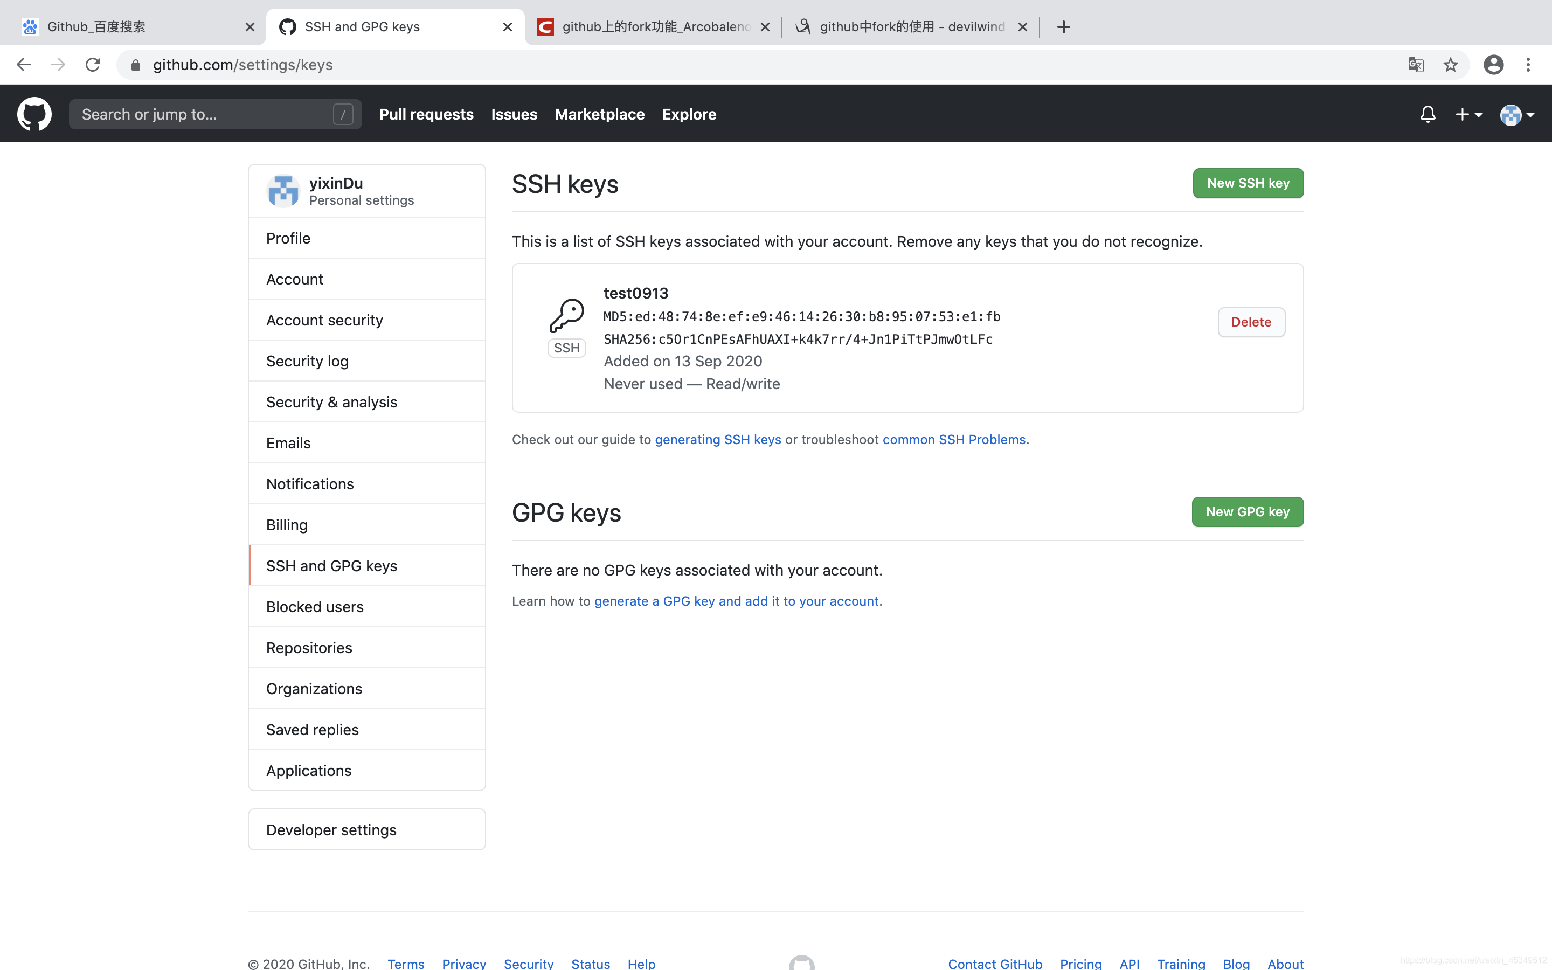Image resolution: width=1552 pixels, height=970 pixels.
Task: Click the translate page icon
Action: (1416, 65)
